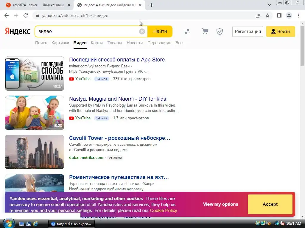
Task: Click View my options in cookie banner
Action: (x=221, y=204)
